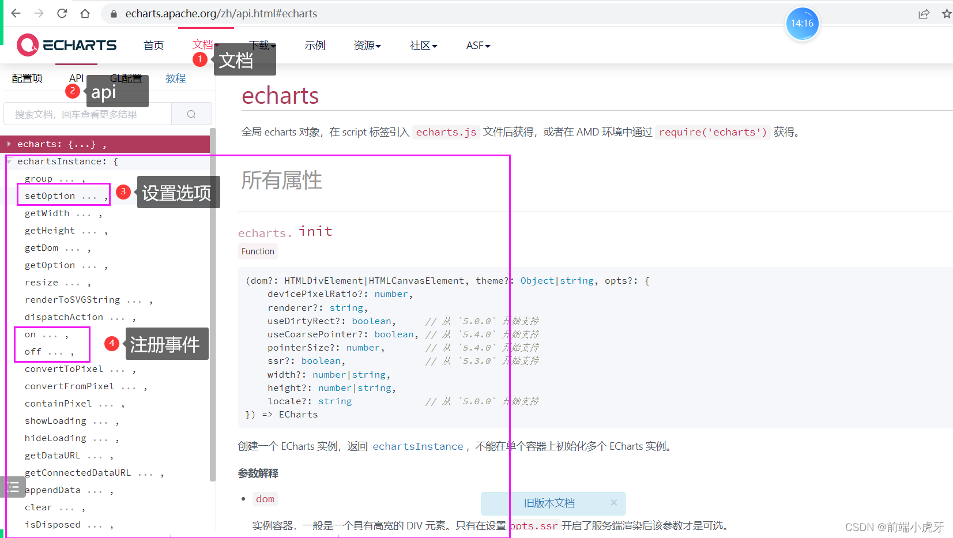This screenshot has height=538, width=953.
Task: Expand the 资源 dropdown menu
Action: [x=367, y=46]
